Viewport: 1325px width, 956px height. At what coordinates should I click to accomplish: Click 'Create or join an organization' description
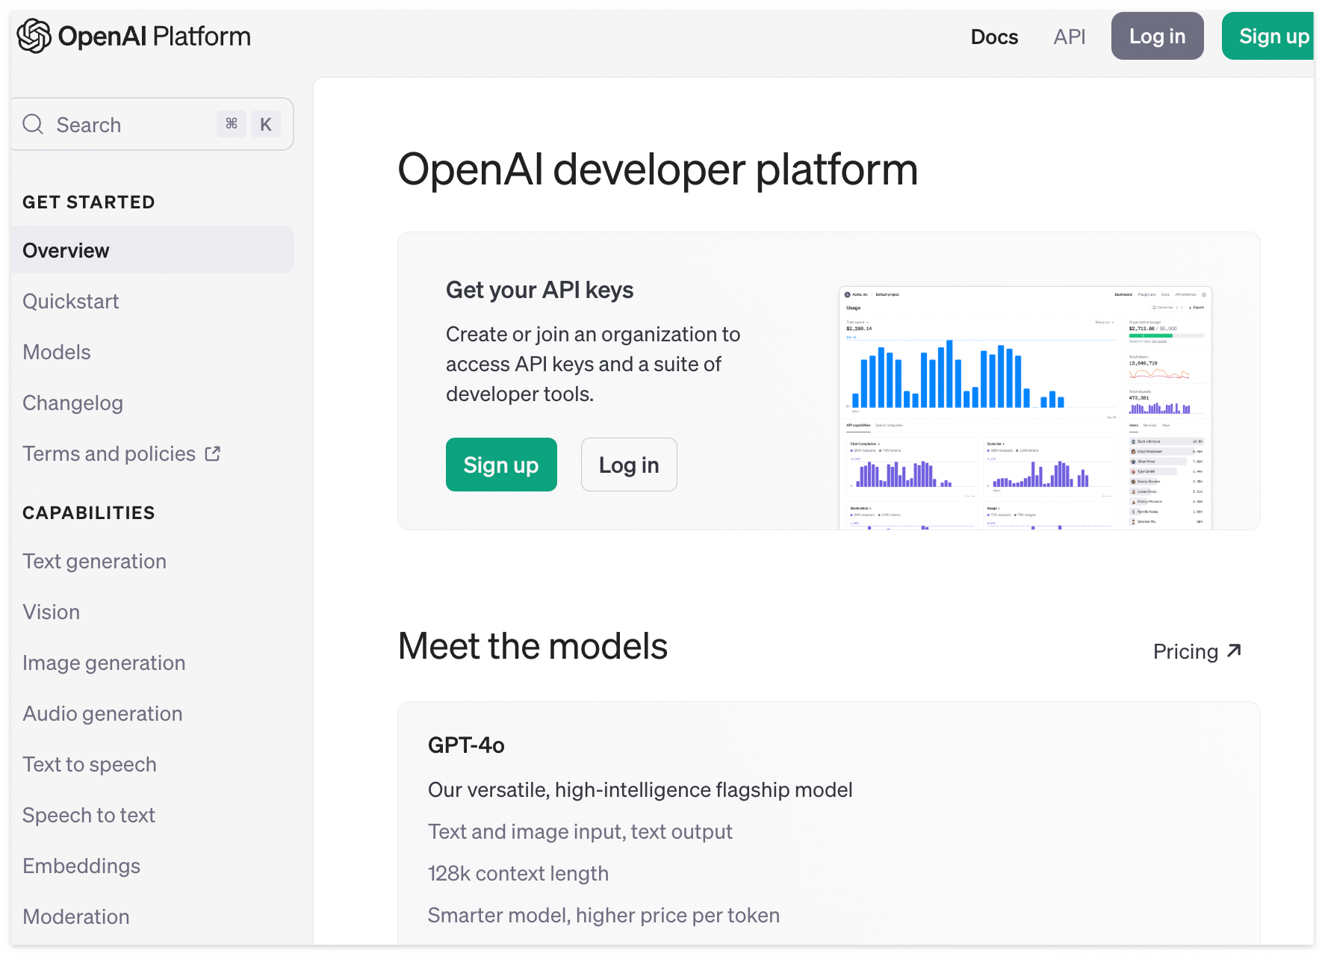tap(593, 364)
